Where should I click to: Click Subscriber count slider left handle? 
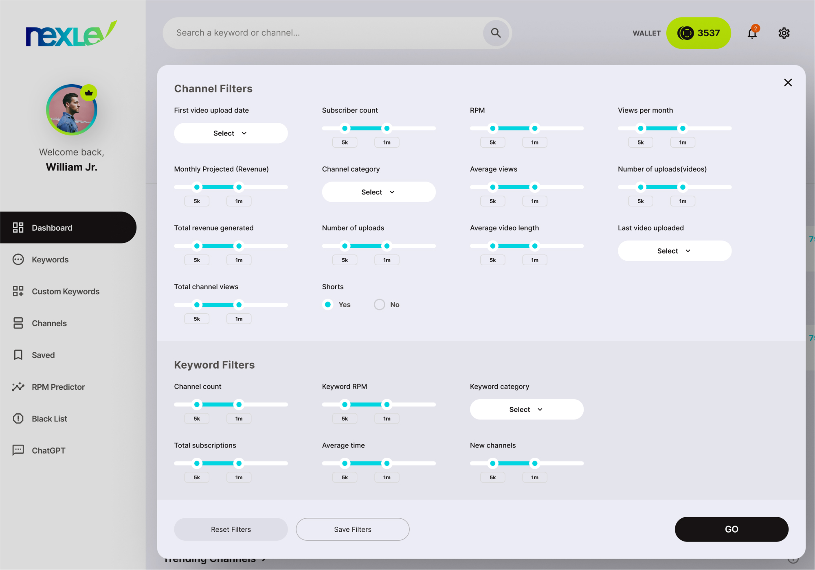point(345,129)
